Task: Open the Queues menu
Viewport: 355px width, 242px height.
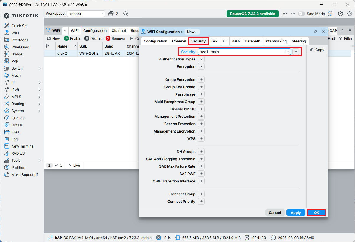Action: tap(18, 118)
